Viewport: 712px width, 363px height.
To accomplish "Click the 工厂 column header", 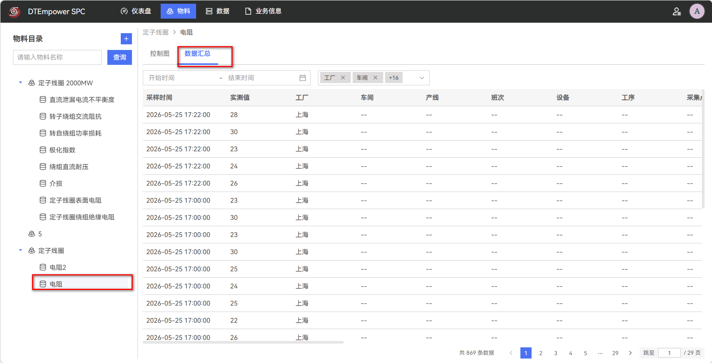I will tap(302, 98).
